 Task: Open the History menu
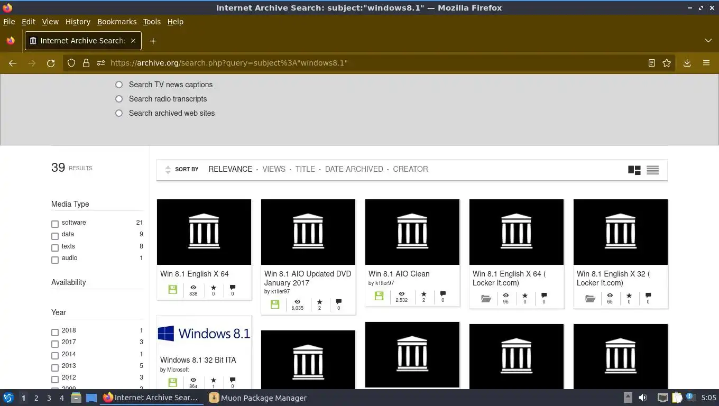pos(78,22)
